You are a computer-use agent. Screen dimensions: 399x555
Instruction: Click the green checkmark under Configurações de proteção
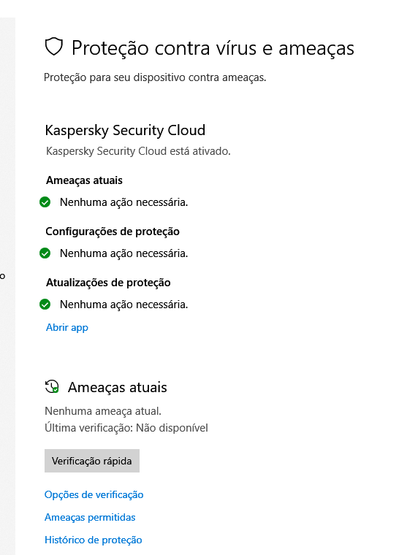45,253
